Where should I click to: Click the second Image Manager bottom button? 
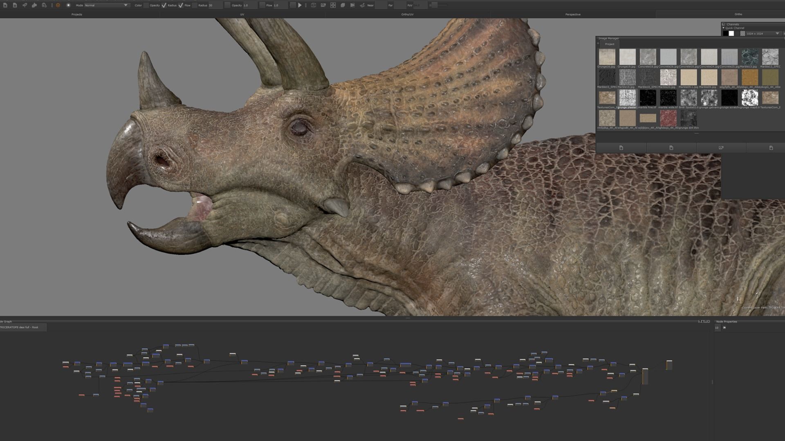(x=671, y=148)
